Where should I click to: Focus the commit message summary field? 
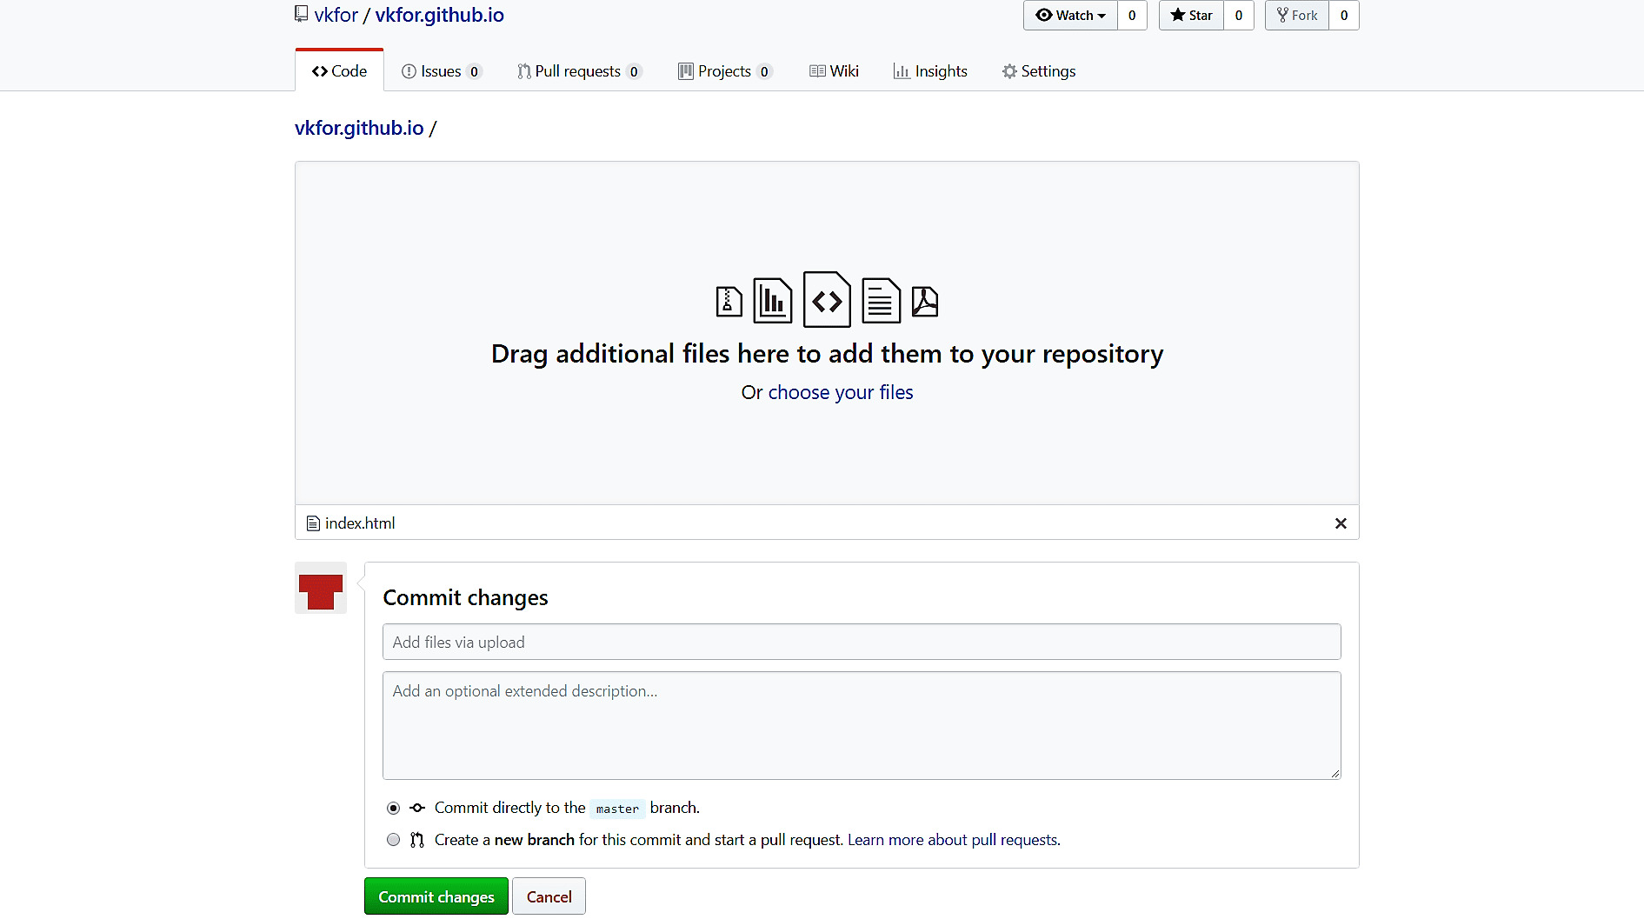pos(861,643)
